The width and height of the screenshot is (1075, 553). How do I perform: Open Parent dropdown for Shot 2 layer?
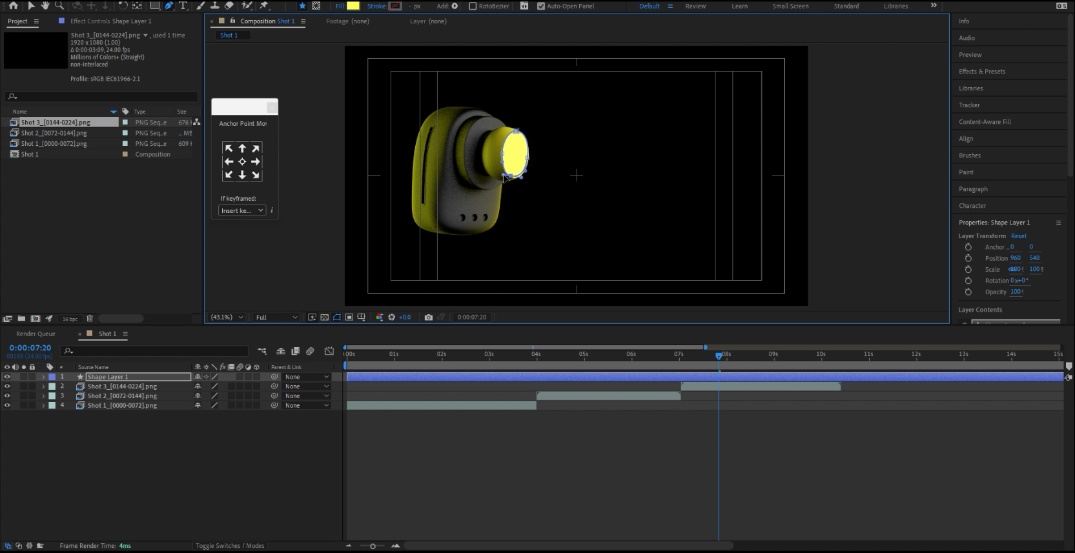307,396
